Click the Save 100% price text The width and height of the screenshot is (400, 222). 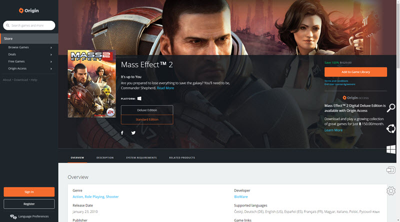(331, 63)
